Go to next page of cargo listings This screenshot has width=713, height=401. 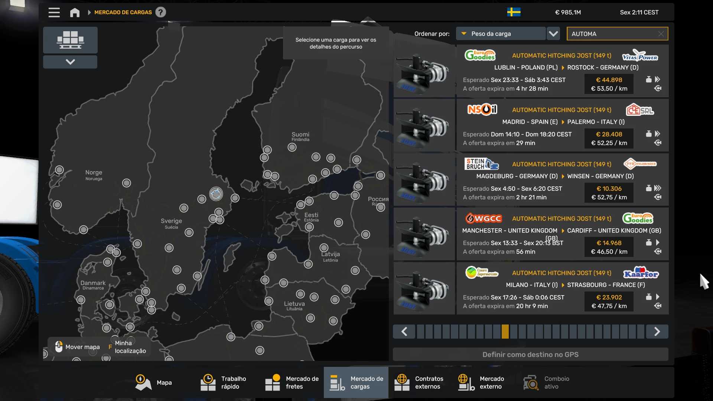point(657,332)
